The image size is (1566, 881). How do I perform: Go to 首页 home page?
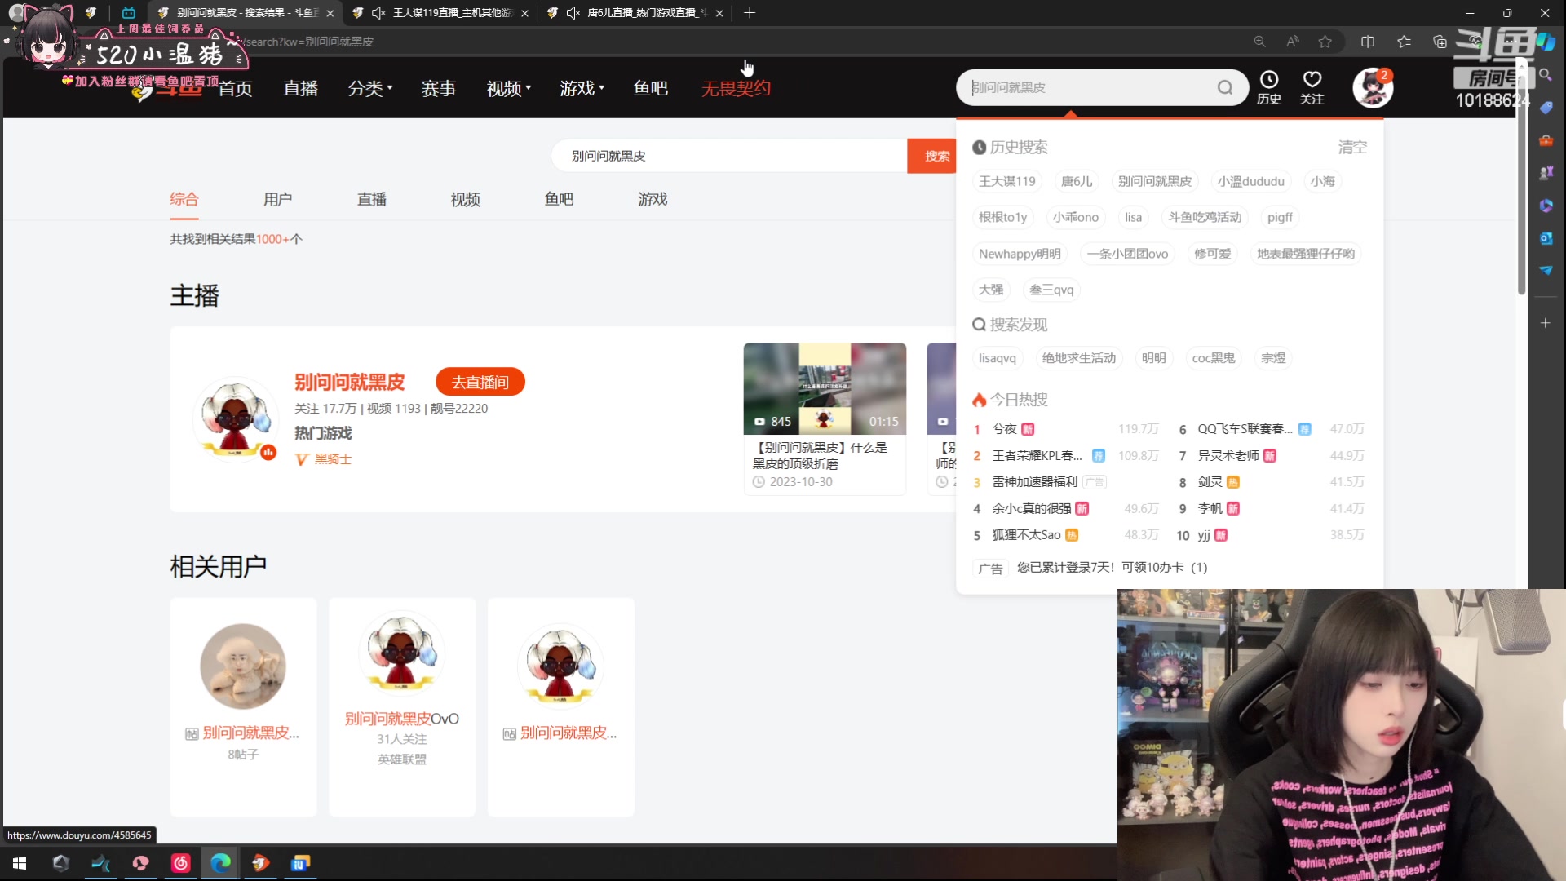(x=236, y=88)
